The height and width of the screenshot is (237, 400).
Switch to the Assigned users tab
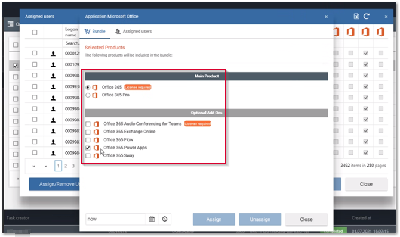click(x=133, y=32)
